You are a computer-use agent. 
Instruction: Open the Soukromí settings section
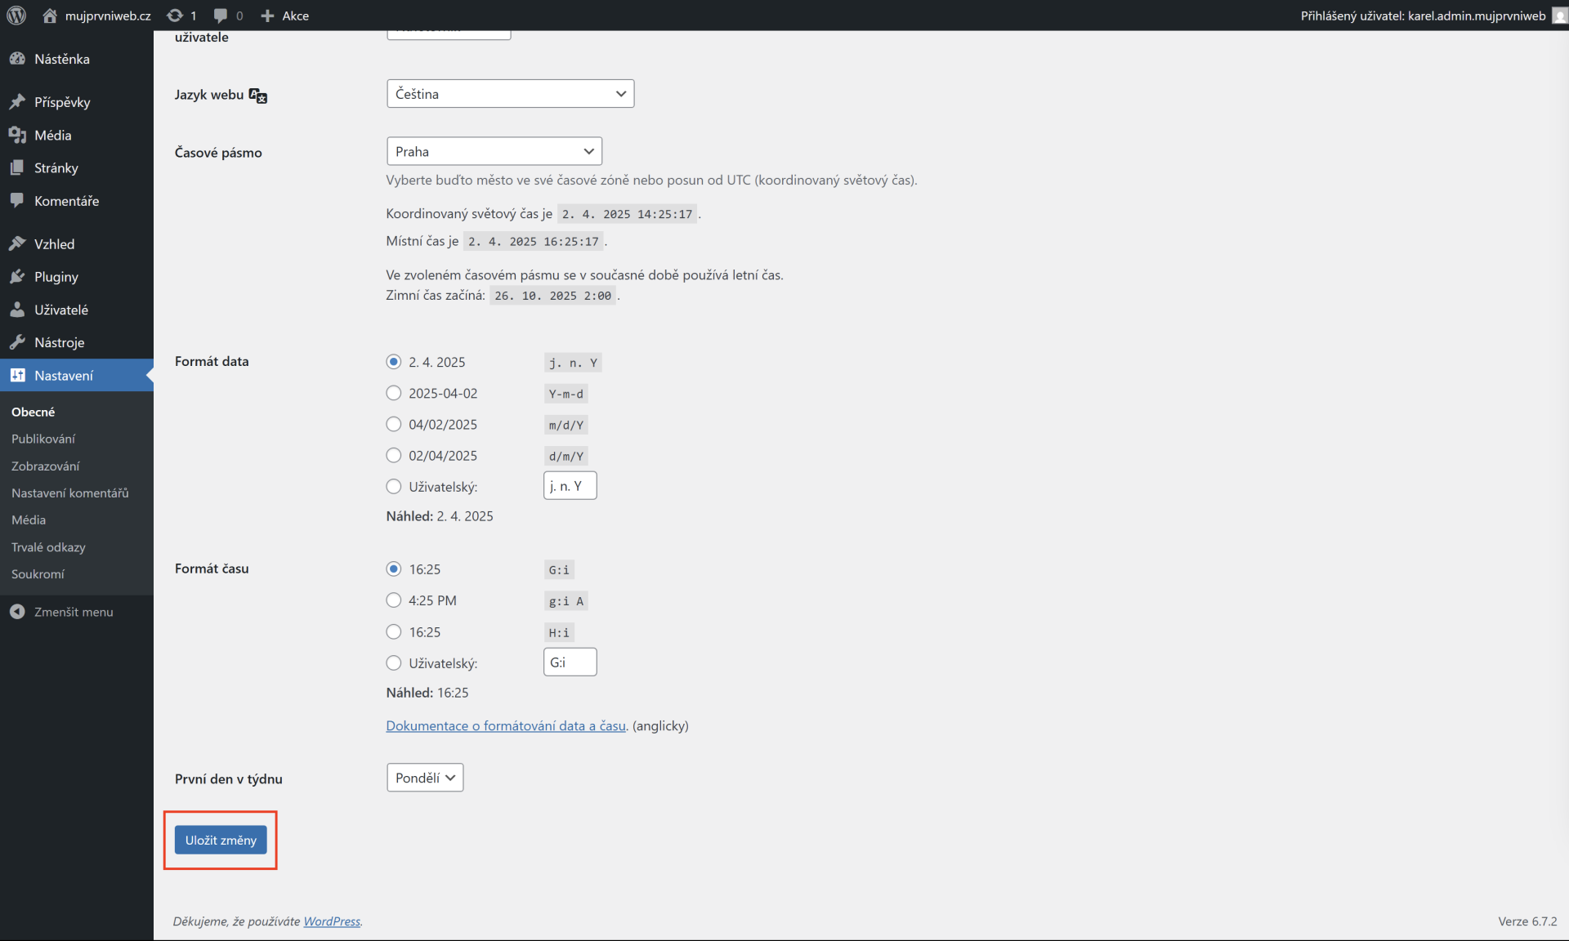[38, 573]
